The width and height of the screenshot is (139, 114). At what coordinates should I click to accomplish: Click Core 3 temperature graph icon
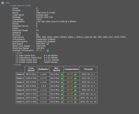(75, 86)
